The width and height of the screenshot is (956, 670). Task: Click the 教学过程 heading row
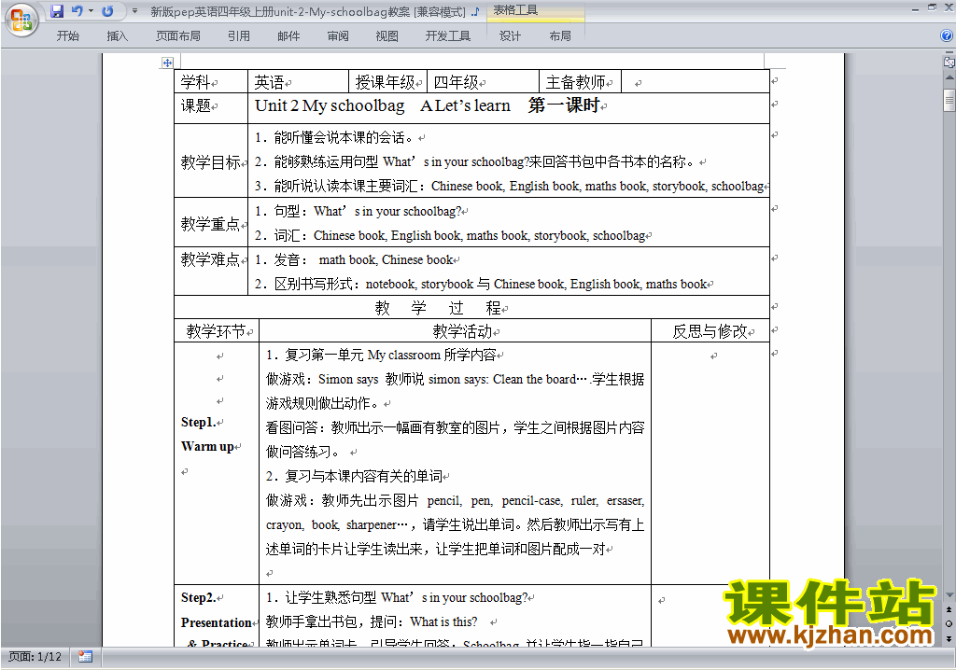(471, 307)
